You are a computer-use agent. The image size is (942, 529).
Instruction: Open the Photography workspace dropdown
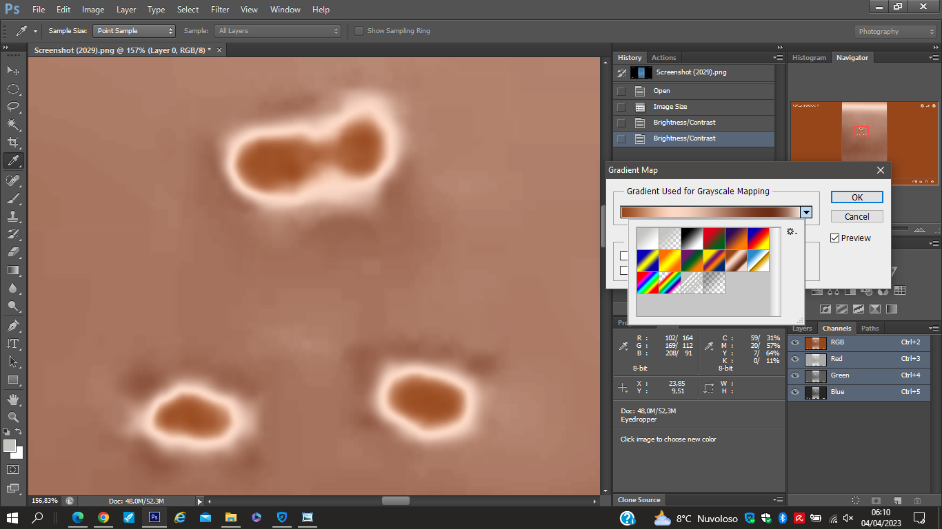coord(895,32)
